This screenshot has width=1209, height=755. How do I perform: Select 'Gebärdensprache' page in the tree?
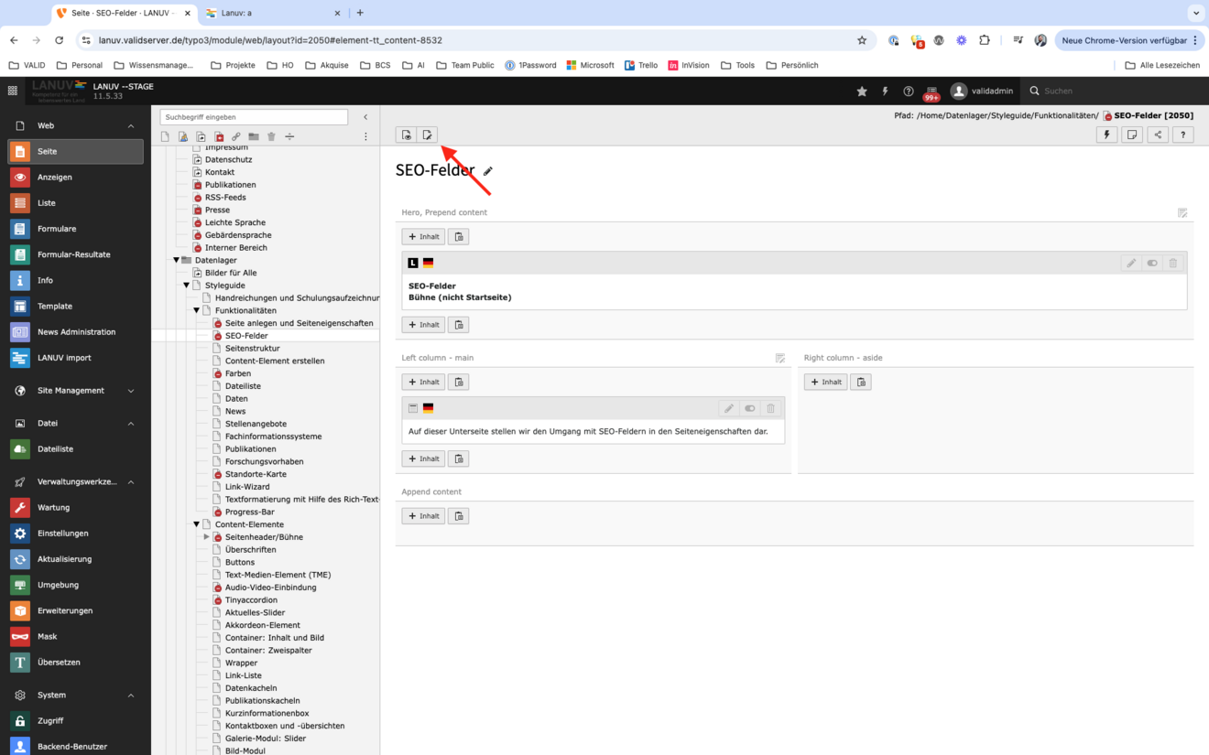238,235
